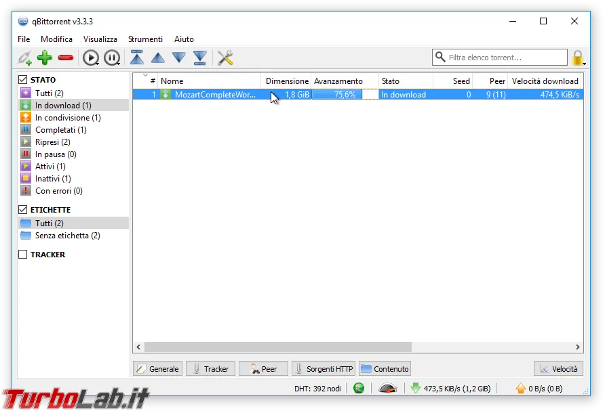Select the Con errori (0) filter

pos(73,191)
